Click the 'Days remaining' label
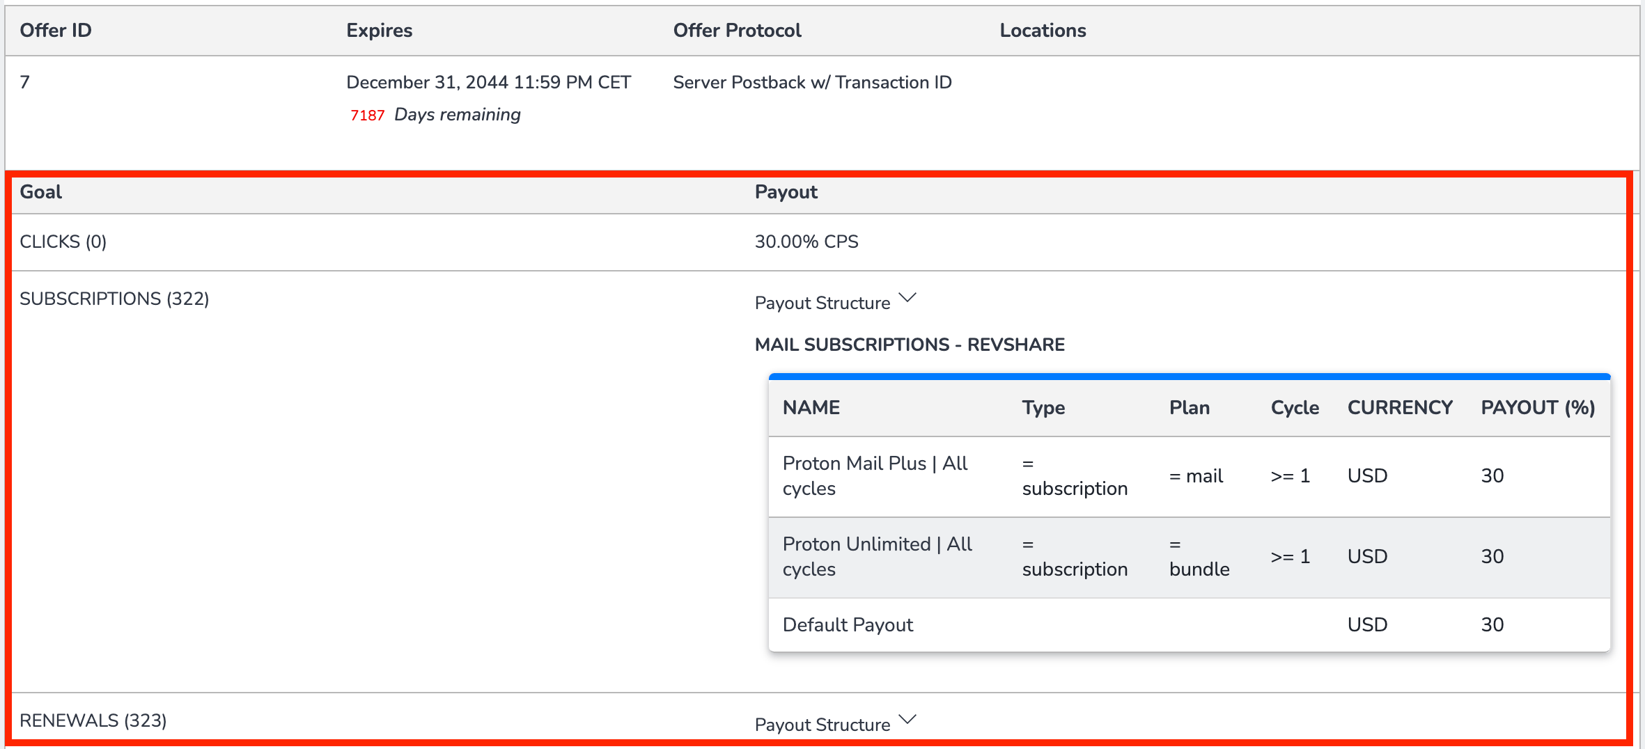 tap(458, 114)
